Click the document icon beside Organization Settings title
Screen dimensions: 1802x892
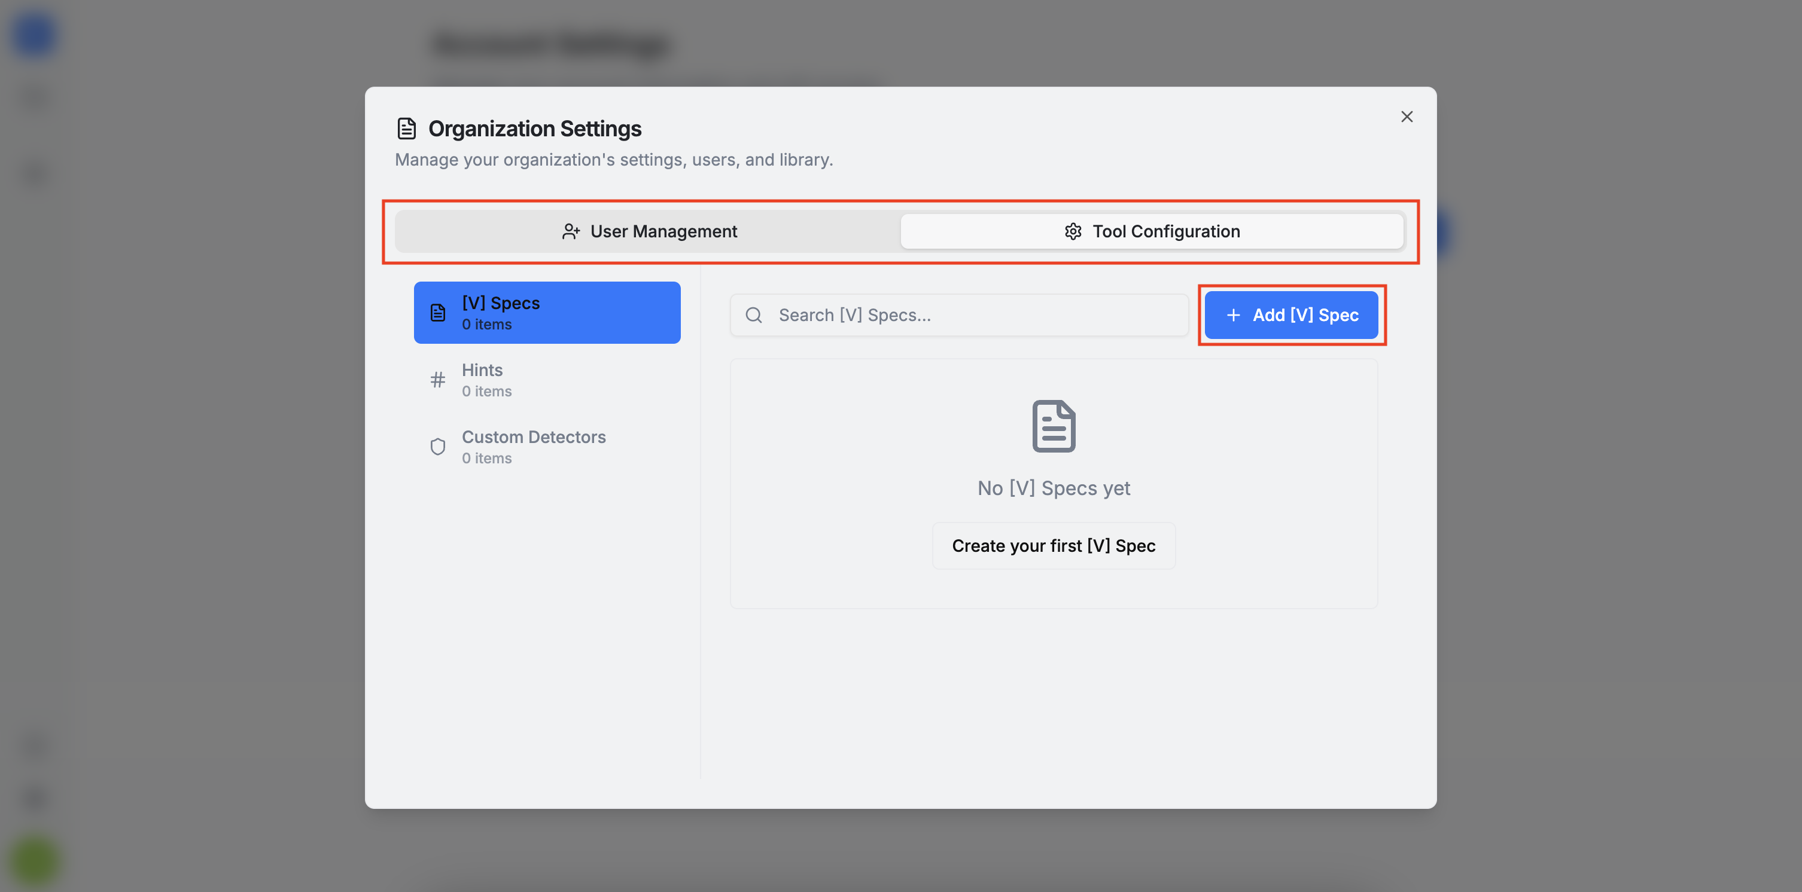point(406,129)
